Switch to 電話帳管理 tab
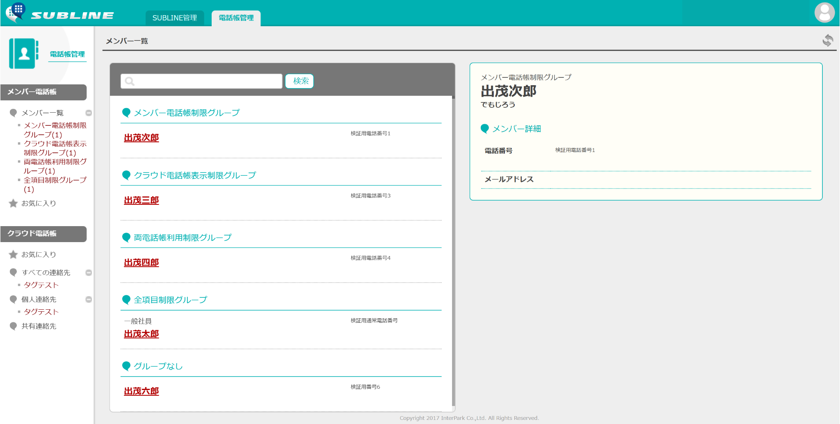Image resolution: width=840 pixels, height=424 pixels. [x=236, y=18]
